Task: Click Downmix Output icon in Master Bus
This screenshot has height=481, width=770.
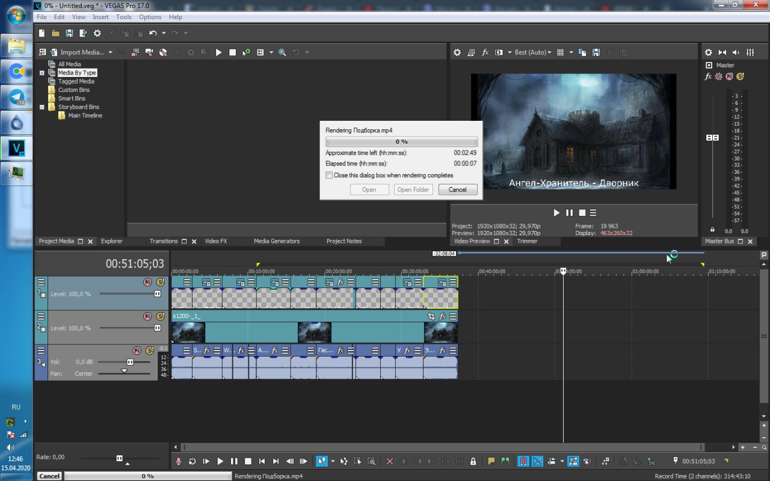Action: [x=722, y=52]
